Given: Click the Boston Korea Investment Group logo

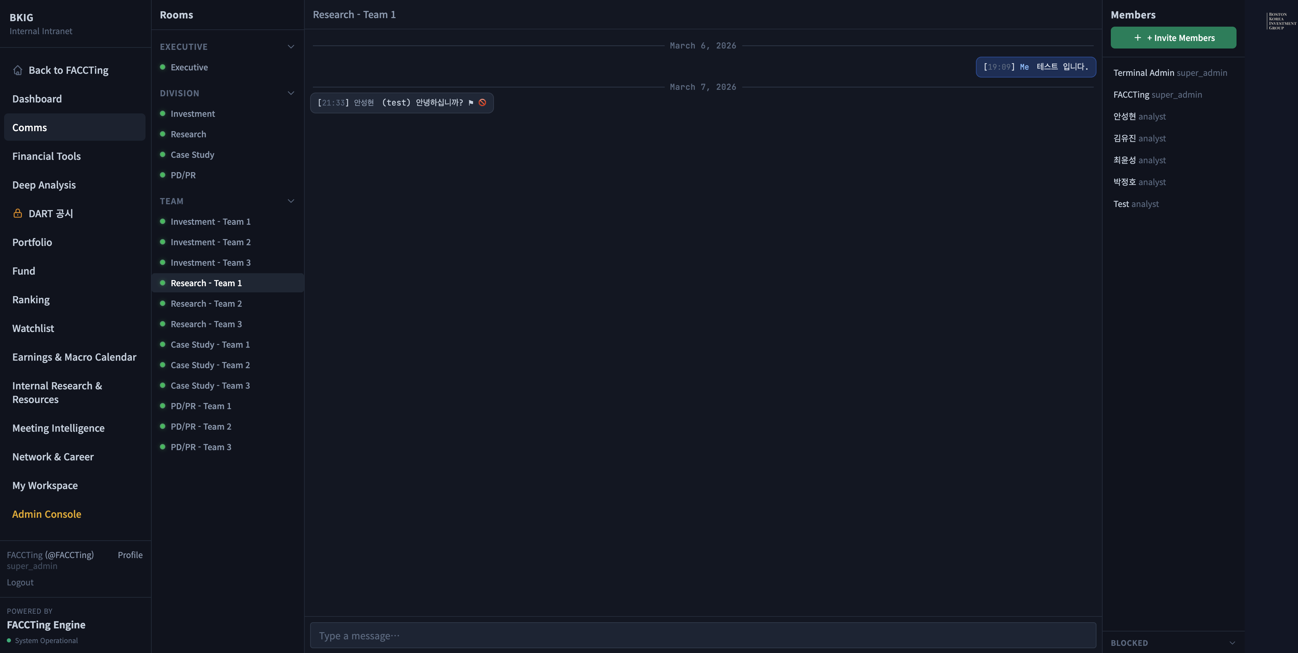Looking at the screenshot, I should click(x=1281, y=21).
